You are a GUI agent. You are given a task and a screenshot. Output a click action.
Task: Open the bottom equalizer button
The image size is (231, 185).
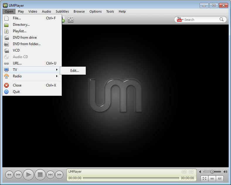[x=220, y=179]
